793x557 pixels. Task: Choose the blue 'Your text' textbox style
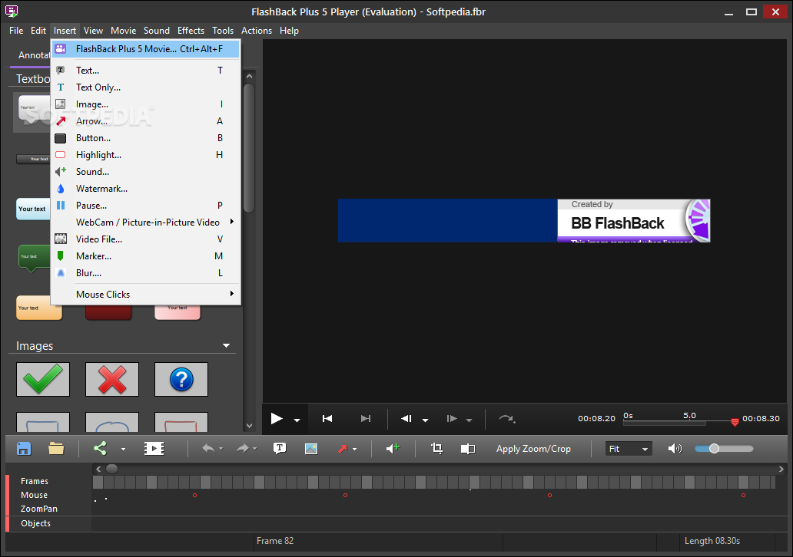(x=33, y=209)
